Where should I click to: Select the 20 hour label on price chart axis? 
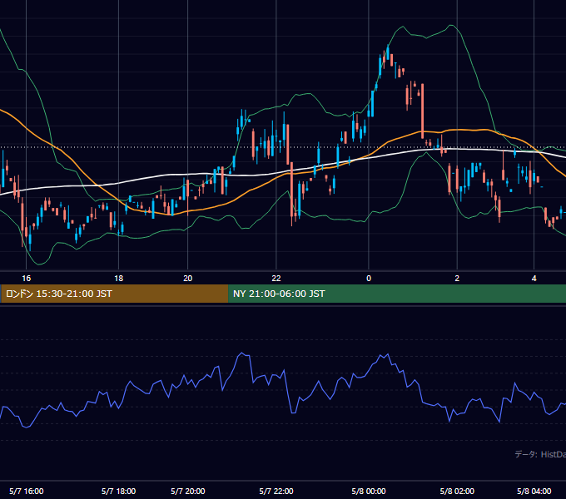(188, 279)
